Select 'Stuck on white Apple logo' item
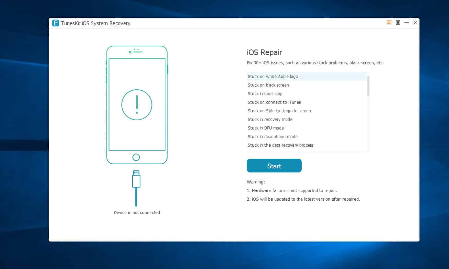This screenshot has width=449, height=269. point(273,76)
